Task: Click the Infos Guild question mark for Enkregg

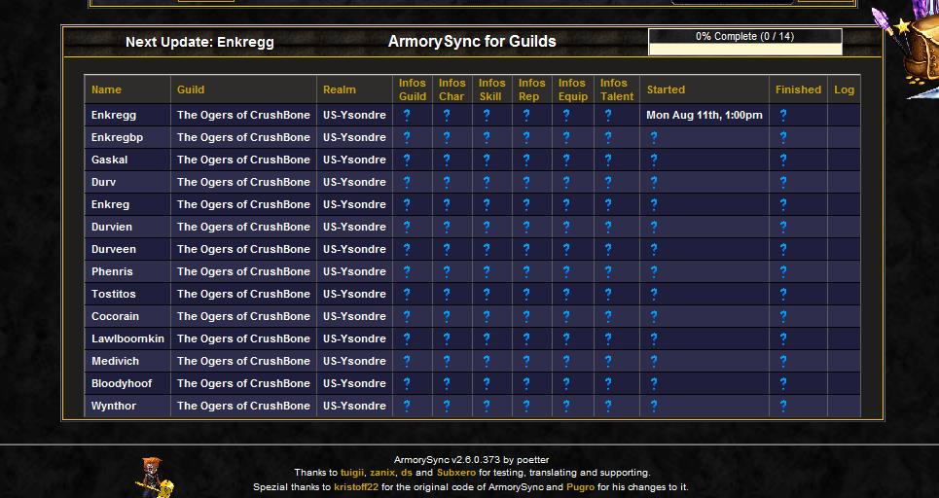Action: (407, 115)
